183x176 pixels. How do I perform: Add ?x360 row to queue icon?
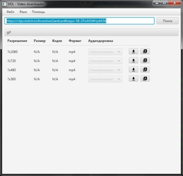tap(145, 79)
